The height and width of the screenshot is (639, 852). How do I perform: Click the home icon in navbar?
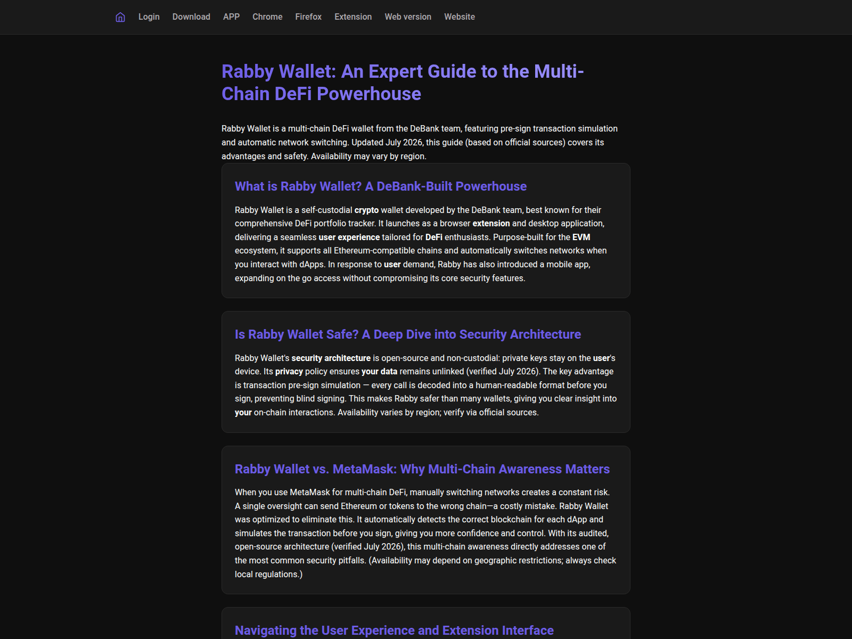[120, 17]
